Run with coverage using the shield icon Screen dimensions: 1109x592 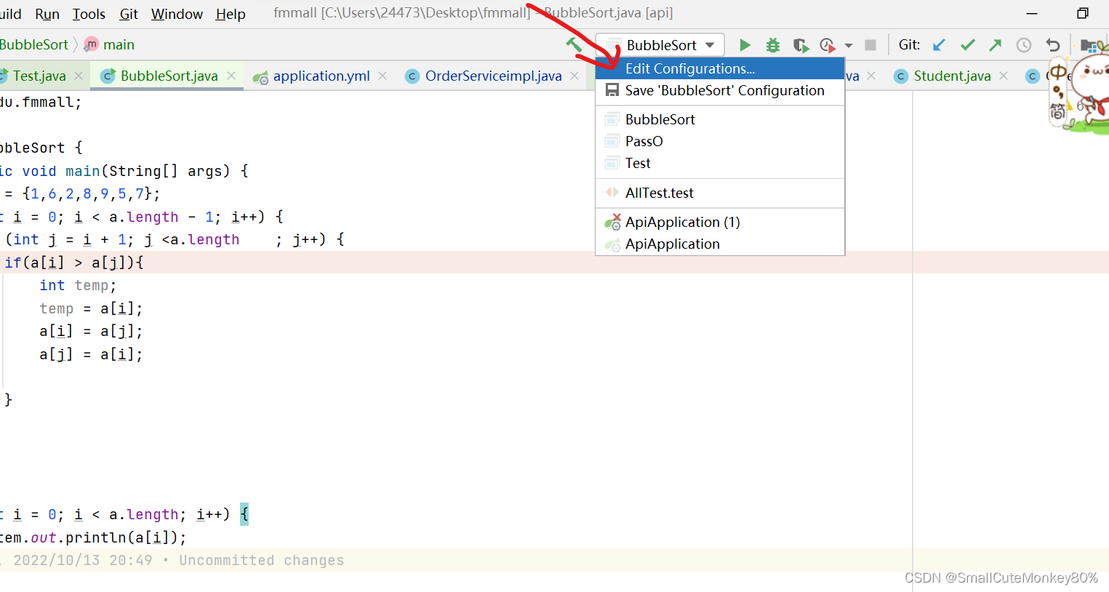801,45
